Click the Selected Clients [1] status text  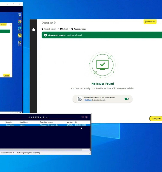tap(8, 153)
